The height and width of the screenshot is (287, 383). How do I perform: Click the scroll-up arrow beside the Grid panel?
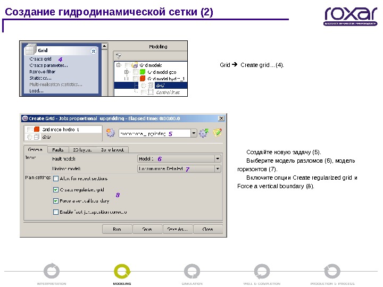pyautogui.click(x=105, y=46)
